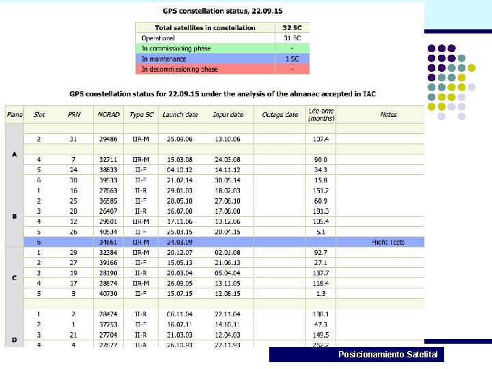The height and width of the screenshot is (369, 492).
Task: Select launch date '31.03.03'
Action: (180, 335)
